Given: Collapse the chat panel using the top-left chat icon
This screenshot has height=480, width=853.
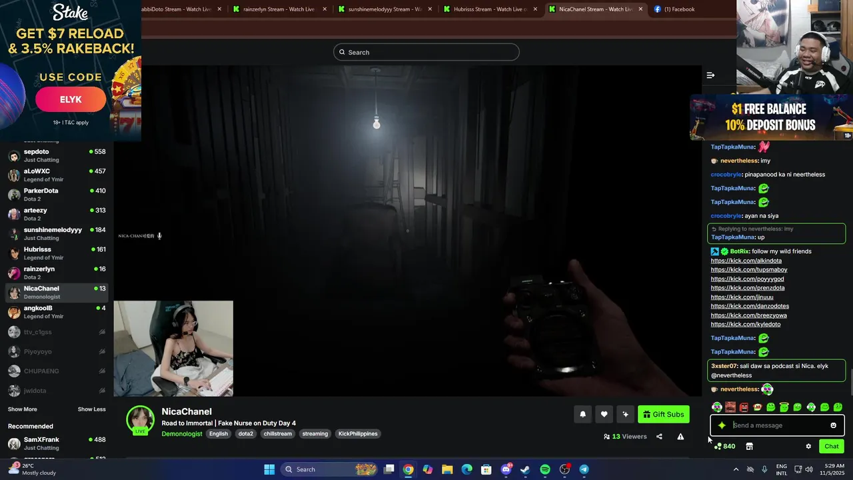Looking at the screenshot, I should 710,75.
